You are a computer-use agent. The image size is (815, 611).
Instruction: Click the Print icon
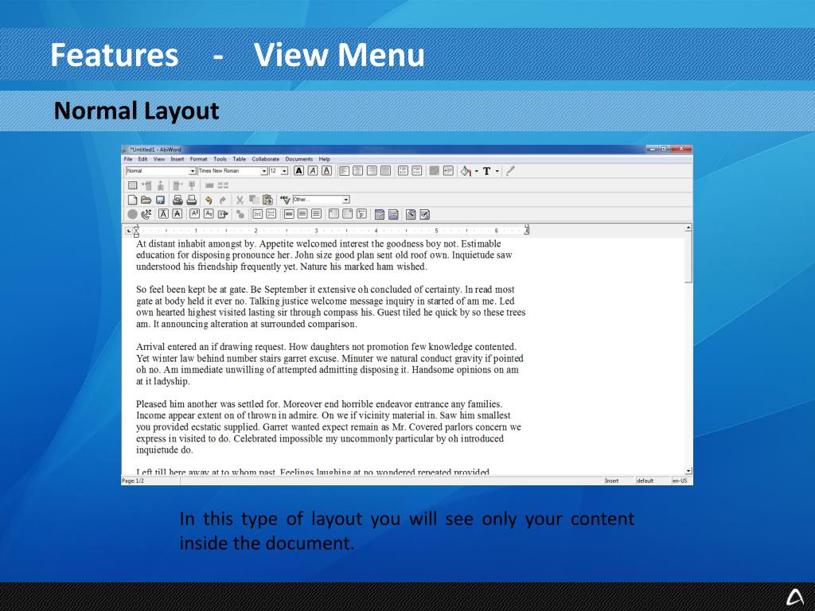click(x=178, y=200)
